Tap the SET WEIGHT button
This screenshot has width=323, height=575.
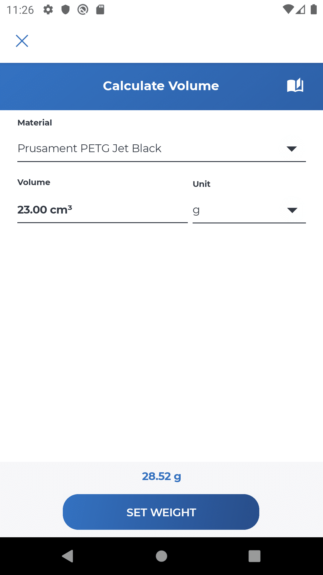(x=161, y=512)
